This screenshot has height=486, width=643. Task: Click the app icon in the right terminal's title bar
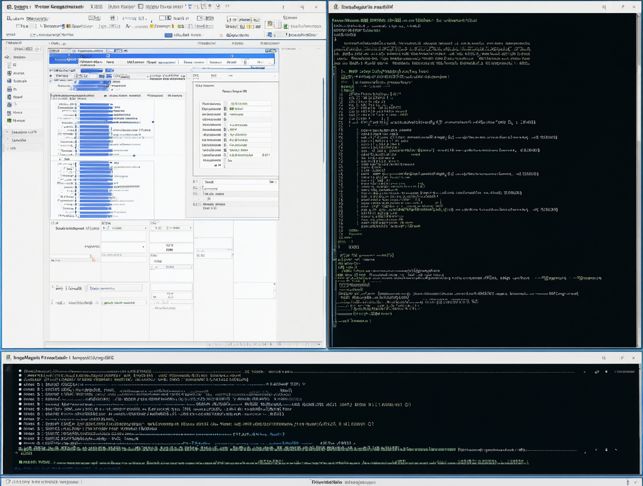336,7
